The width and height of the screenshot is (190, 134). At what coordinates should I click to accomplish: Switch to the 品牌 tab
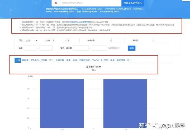[75, 60]
